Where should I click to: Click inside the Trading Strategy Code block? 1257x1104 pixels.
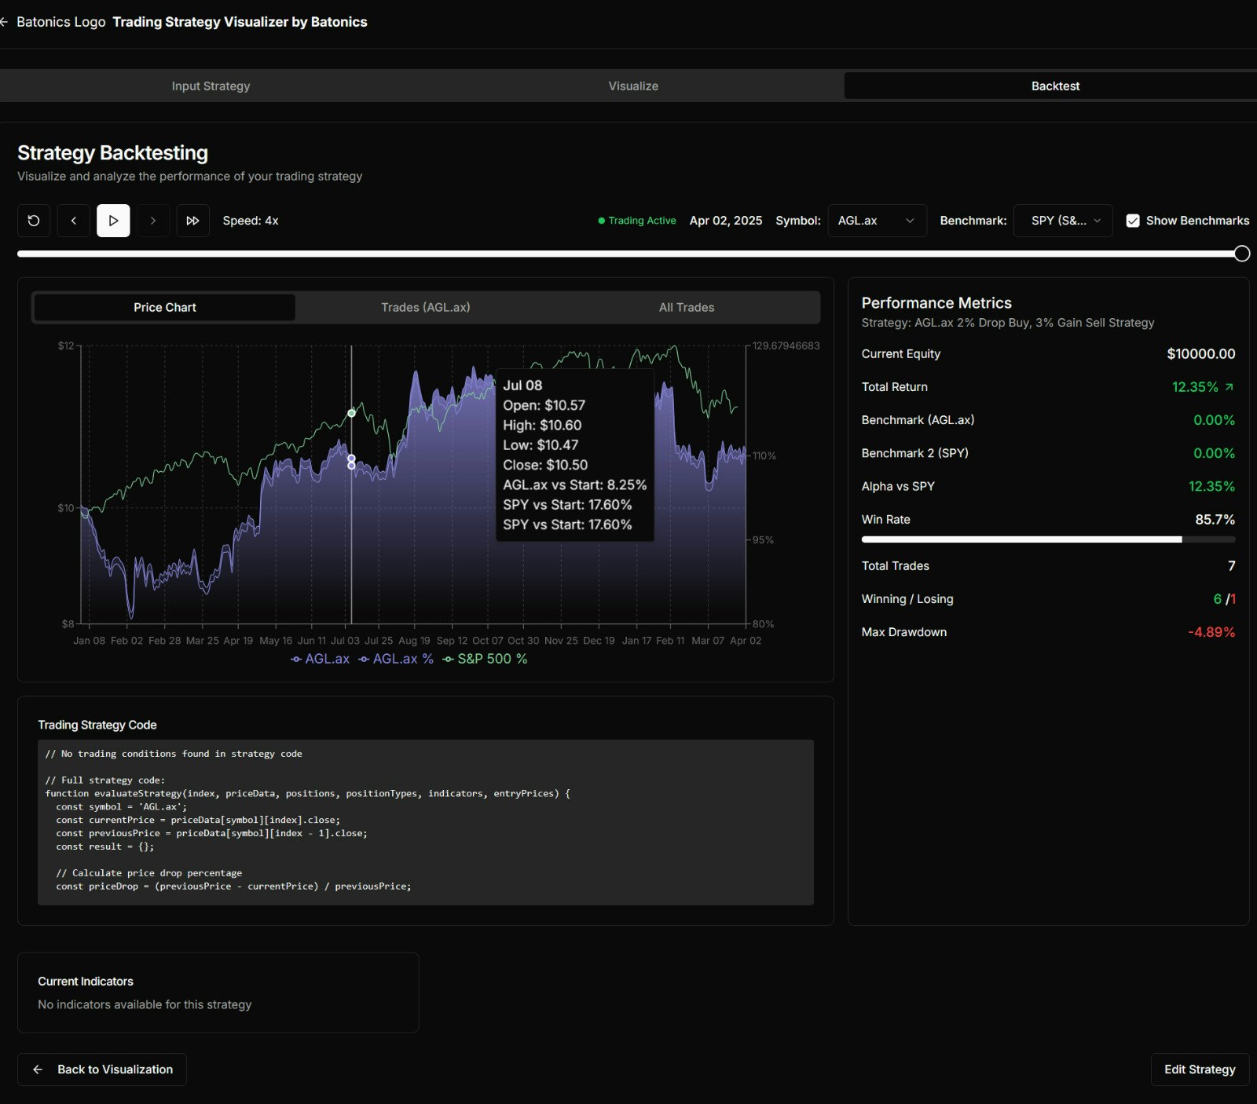click(426, 822)
